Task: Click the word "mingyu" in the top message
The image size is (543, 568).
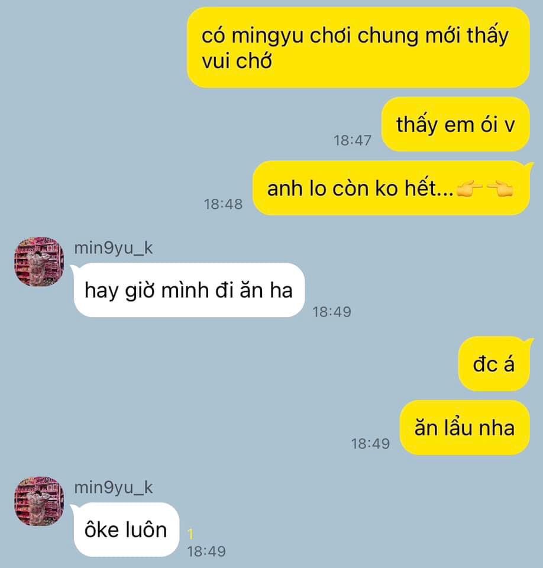Action: point(267,36)
